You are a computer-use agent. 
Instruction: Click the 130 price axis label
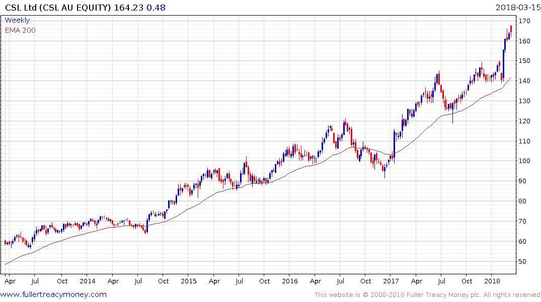pyautogui.click(x=524, y=101)
